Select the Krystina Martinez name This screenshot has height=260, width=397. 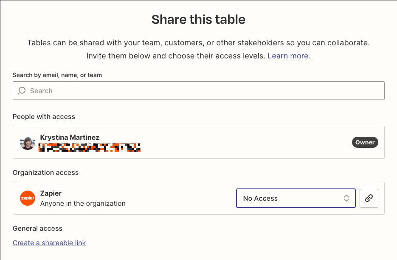coord(70,137)
